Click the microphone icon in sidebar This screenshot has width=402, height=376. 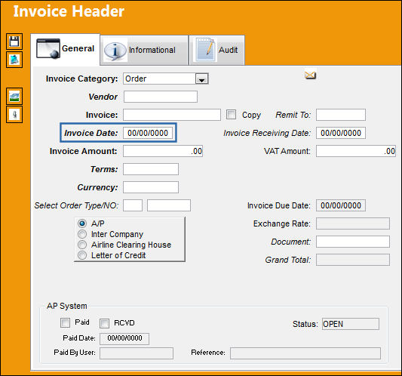coord(14,114)
